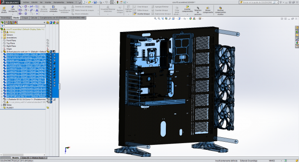Choose the Convertir entidades tool
This screenshot has height=162, width=299.
[54, 9]
